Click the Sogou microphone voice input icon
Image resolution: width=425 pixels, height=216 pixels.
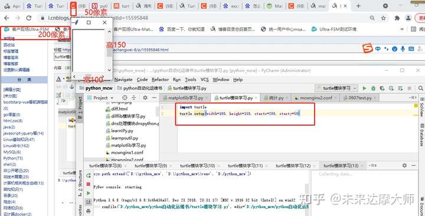click(x=403, y=49)
